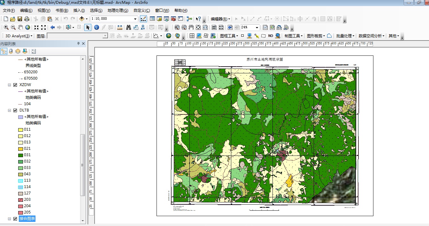Image resolution: width=429 pixels, height=226 pixels.
Task: Go back to previous extent
Action: (52, 27)
